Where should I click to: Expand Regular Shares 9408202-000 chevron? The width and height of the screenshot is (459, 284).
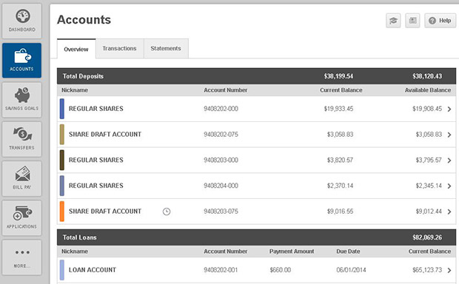tap(449, 109)
